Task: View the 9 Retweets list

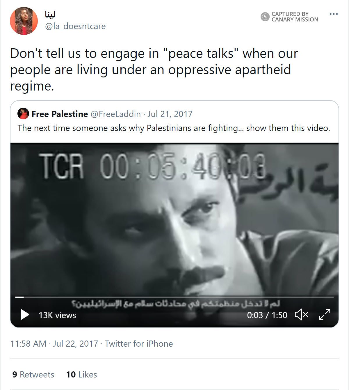Action: pos(33,375)
